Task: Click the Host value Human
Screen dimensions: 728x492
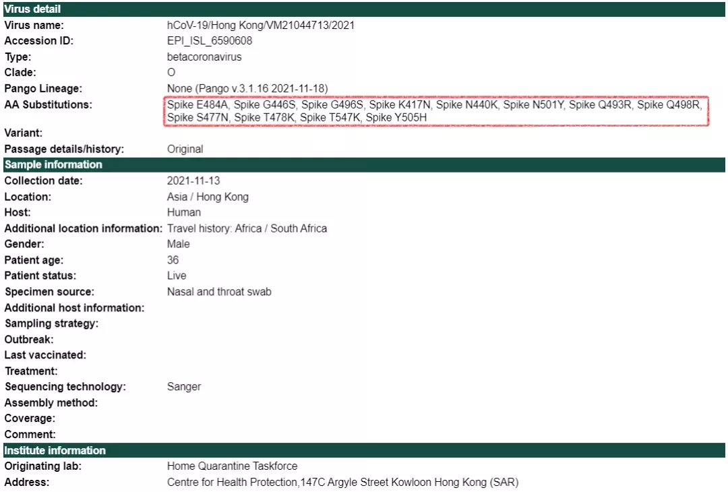Action: tap(184, 212)
